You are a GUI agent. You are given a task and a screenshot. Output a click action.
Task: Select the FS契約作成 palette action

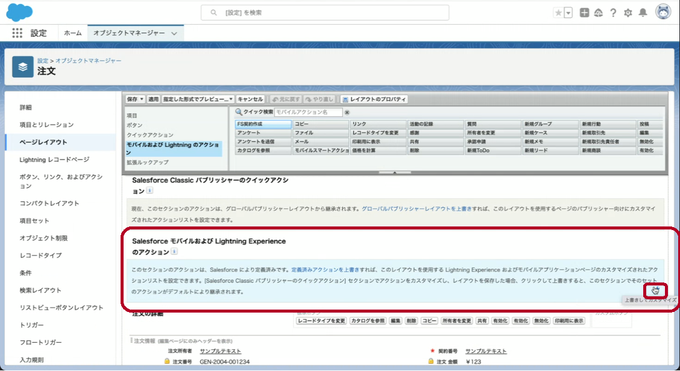click(263, 124)
